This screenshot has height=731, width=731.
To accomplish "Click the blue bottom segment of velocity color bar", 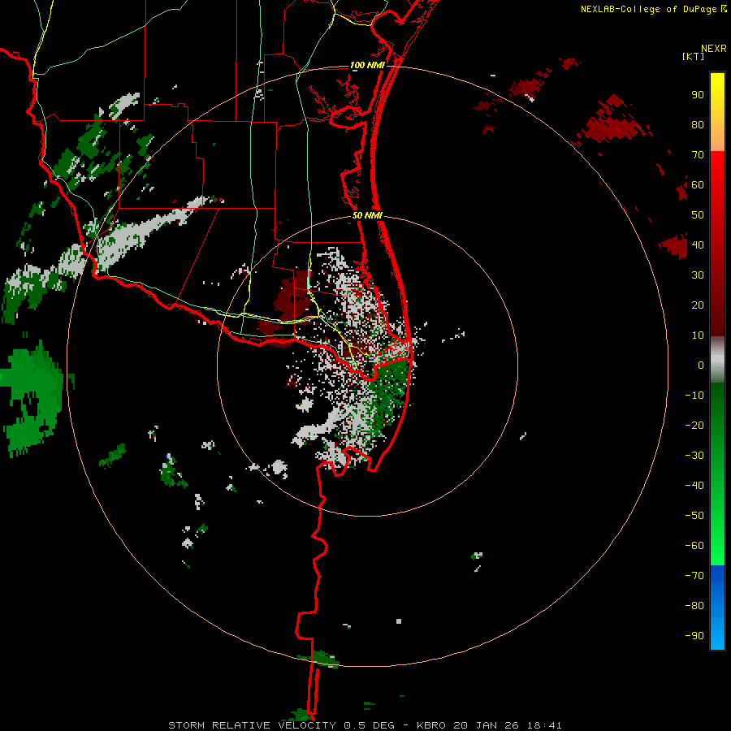I will (x=717, y=608).
